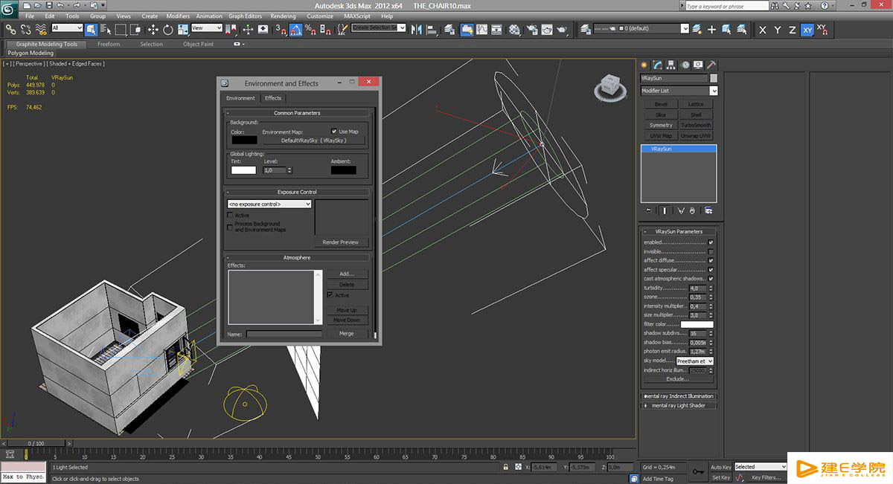This screenshot has height=484, width=893.
Task: Toggle the Angle Snap tool
Action: [x=295, y=30]
